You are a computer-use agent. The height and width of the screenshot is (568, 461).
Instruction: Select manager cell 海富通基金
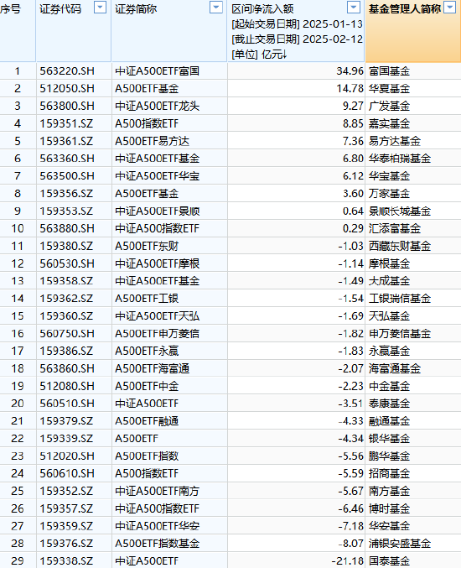click(413, 368)
